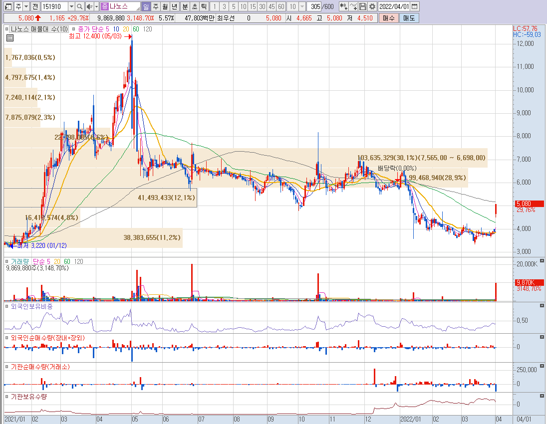
Task: Toggle the 외국인순매수량 indicator marker
Action: pyautogui.click(x=6, y=338)
